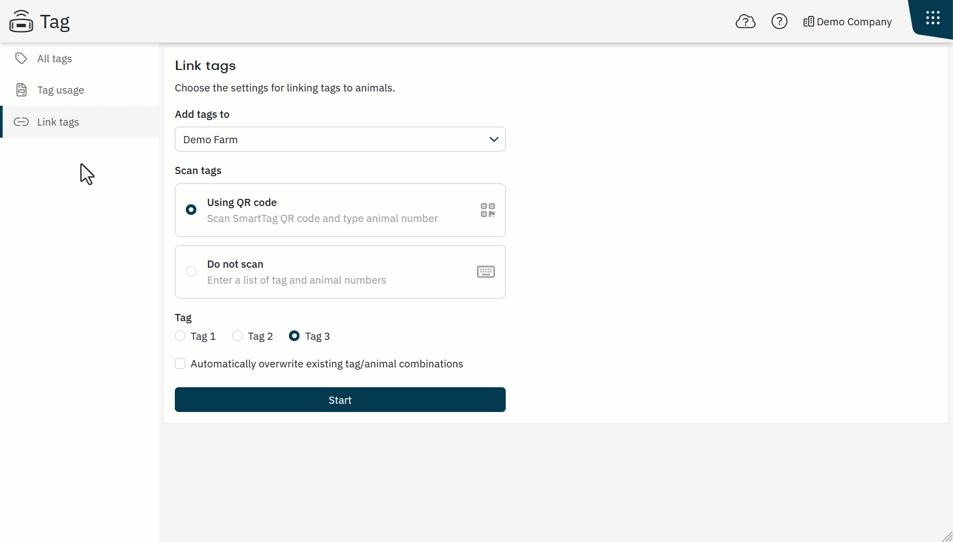The height and width of the screenshot is (542, 953).
Task: Choose the Tag 3 radio option
Action: point(295,336)
